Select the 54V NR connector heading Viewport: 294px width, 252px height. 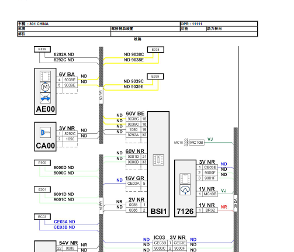(x=68, y=243)
